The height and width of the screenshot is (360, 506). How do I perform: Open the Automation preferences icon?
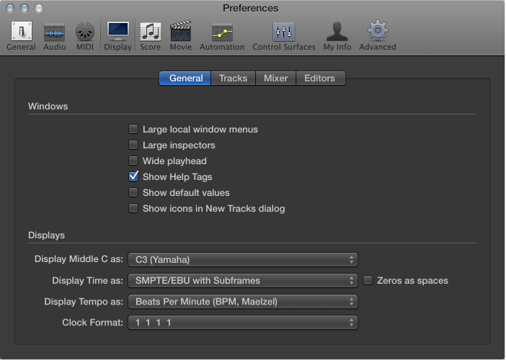pos(222,32)
